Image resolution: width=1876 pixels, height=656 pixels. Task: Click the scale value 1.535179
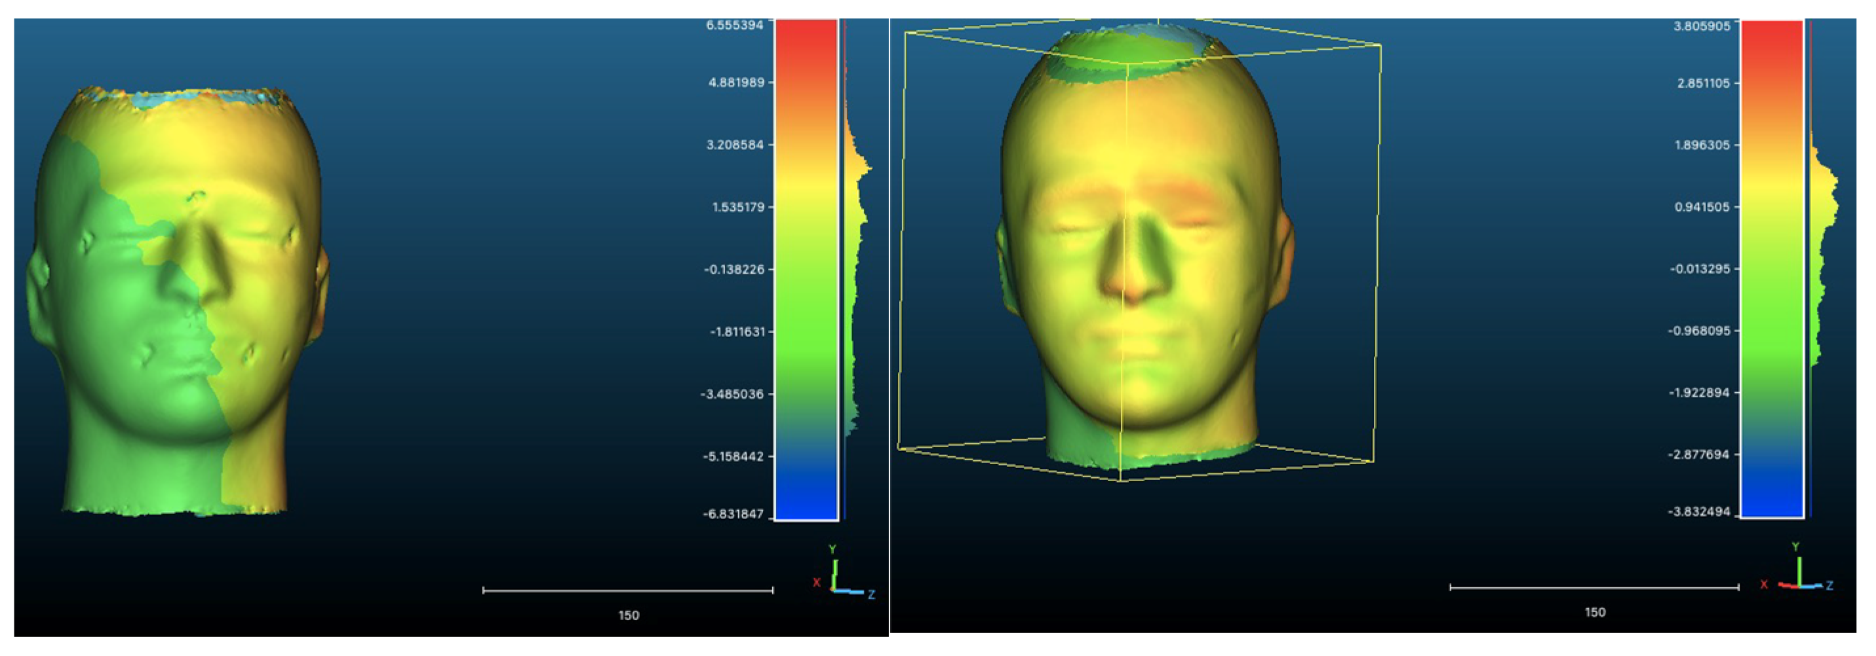pyautogui.click(x=737, y=208)
